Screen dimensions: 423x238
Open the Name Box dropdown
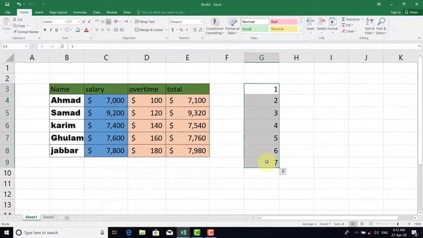click(x=26, y=46)
